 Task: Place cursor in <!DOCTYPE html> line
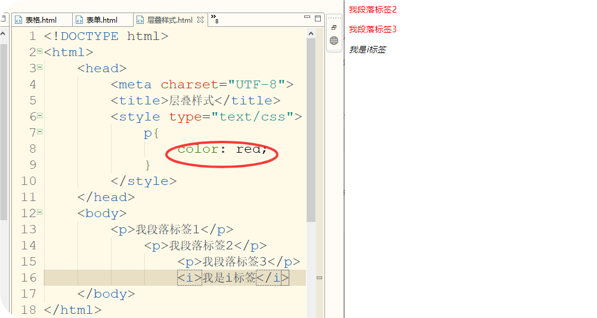point(106,36)
